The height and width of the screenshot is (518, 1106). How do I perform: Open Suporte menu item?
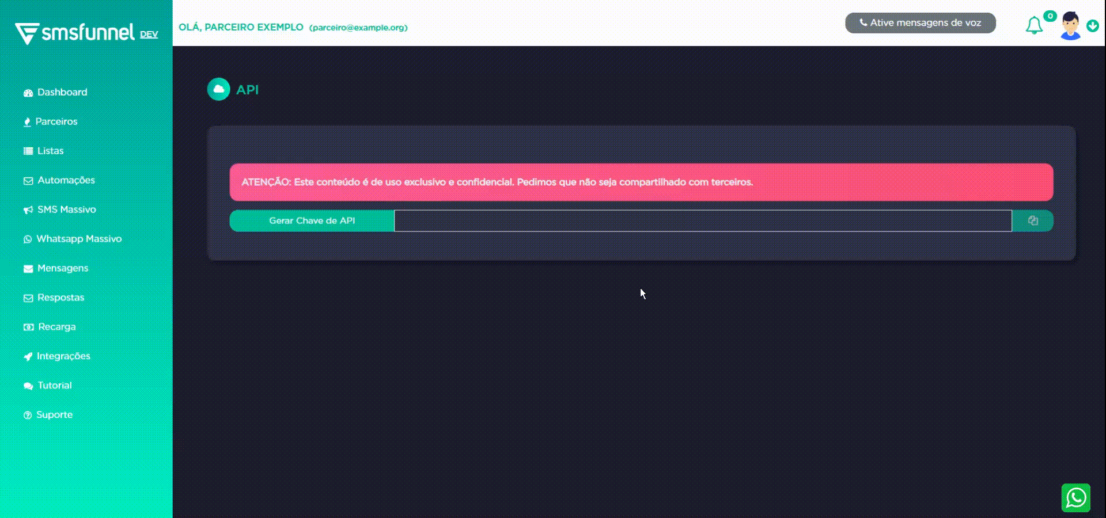point(55,415)
